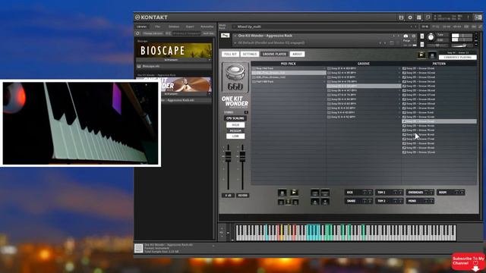Click the Kick mixer channel label
Image resolution: width=486 pixels, height=273 pixels.
350,193
